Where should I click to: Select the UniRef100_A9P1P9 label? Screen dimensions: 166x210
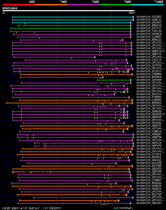pyautogui.click(x=149, y=146)
